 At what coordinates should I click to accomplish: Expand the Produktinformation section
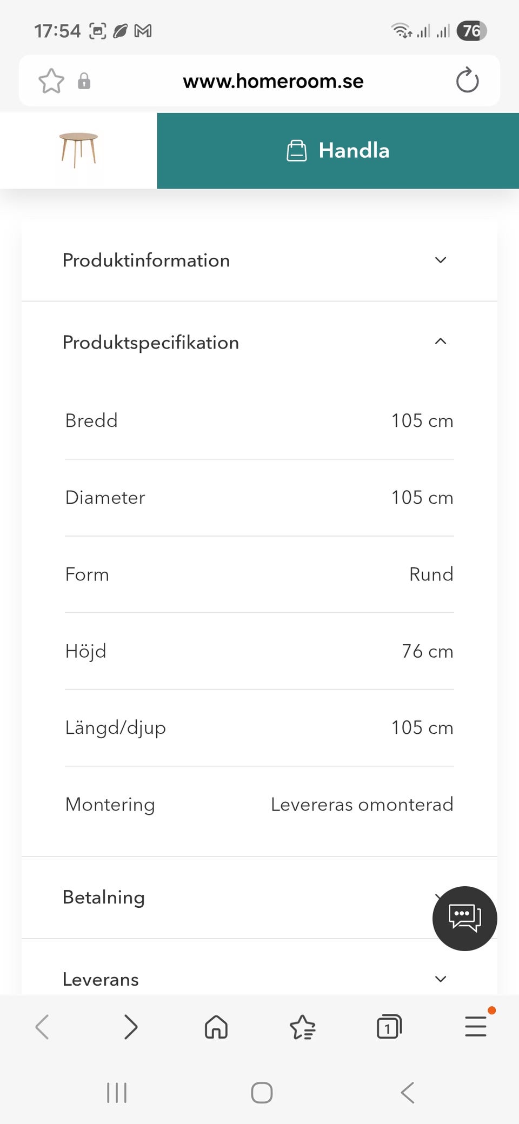(x=259, y=260)
